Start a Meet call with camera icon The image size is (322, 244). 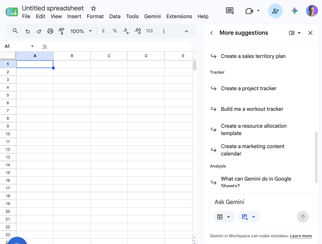pos(249,11)
